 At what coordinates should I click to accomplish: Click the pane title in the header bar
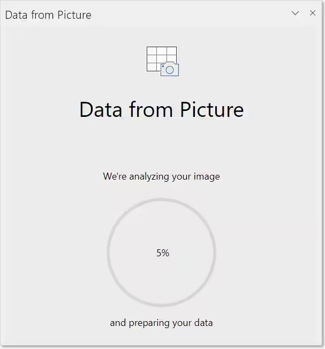(x=48, y=15)
